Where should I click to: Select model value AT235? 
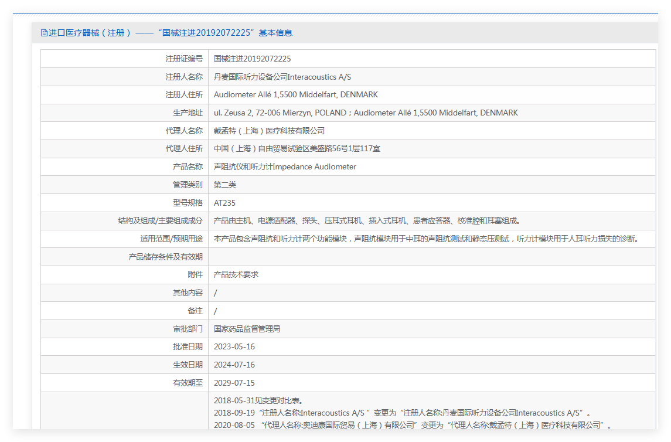pos(224,203)
